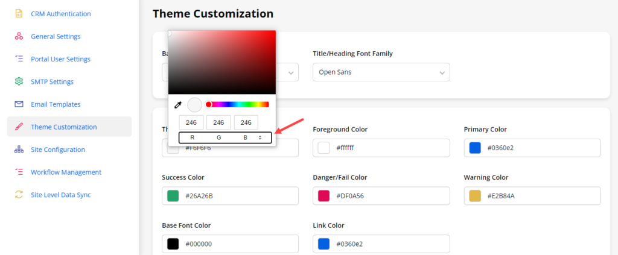Open Title/Heading Font Family dropdown

(x=381, y=72)
